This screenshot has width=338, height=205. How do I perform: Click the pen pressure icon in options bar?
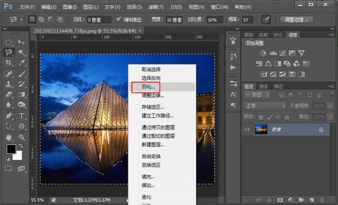coord(266,20)
